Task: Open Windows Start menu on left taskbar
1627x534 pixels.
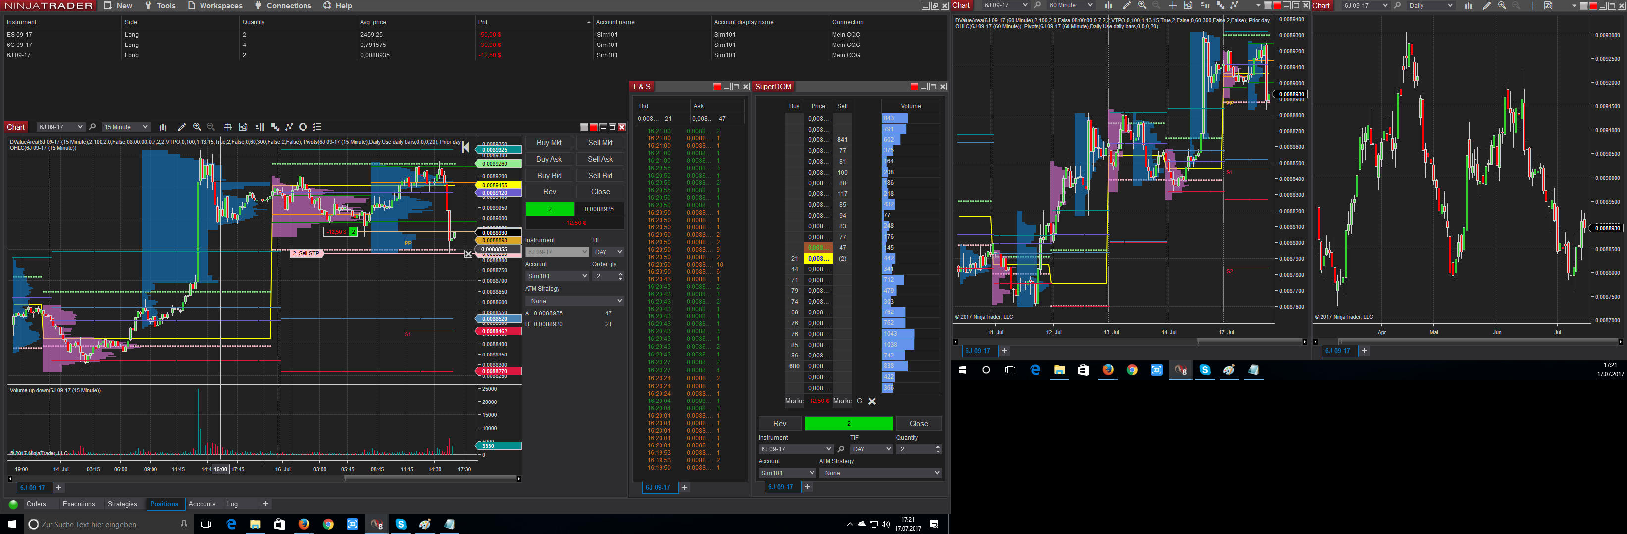Action: point(11,525)
